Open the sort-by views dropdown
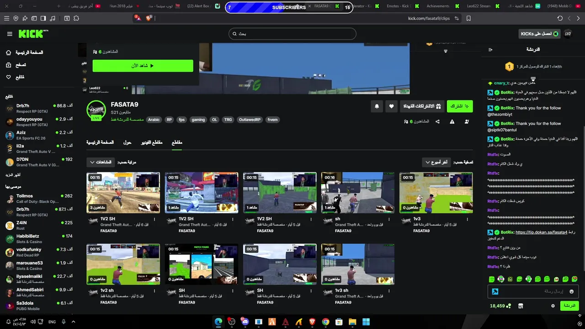 [101, 162]
